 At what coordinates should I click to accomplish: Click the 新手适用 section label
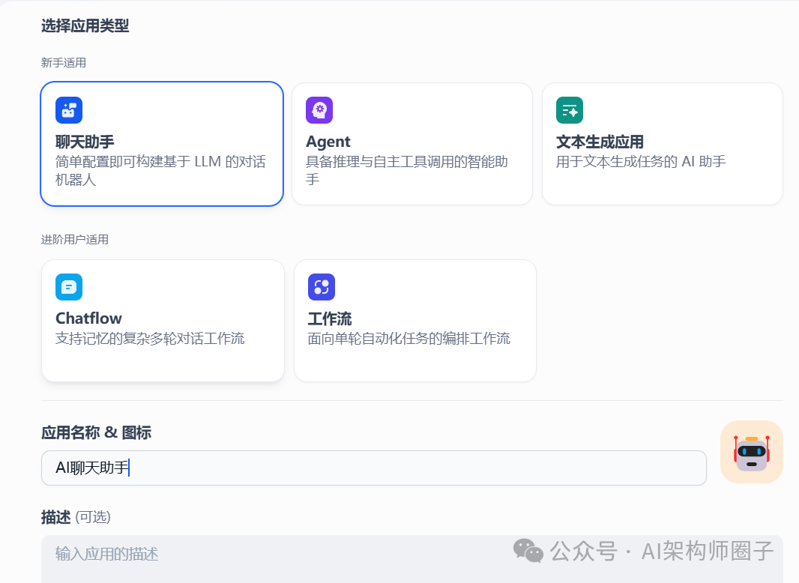coord(64,62)
